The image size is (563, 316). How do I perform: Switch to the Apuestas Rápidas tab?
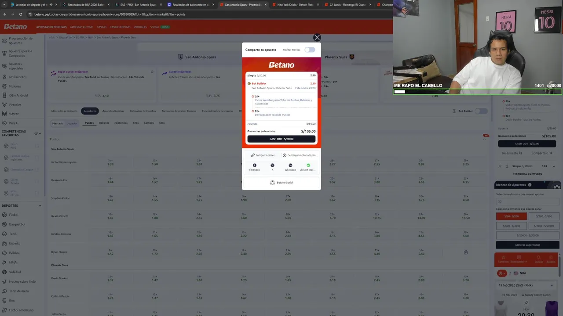(113, 111)
